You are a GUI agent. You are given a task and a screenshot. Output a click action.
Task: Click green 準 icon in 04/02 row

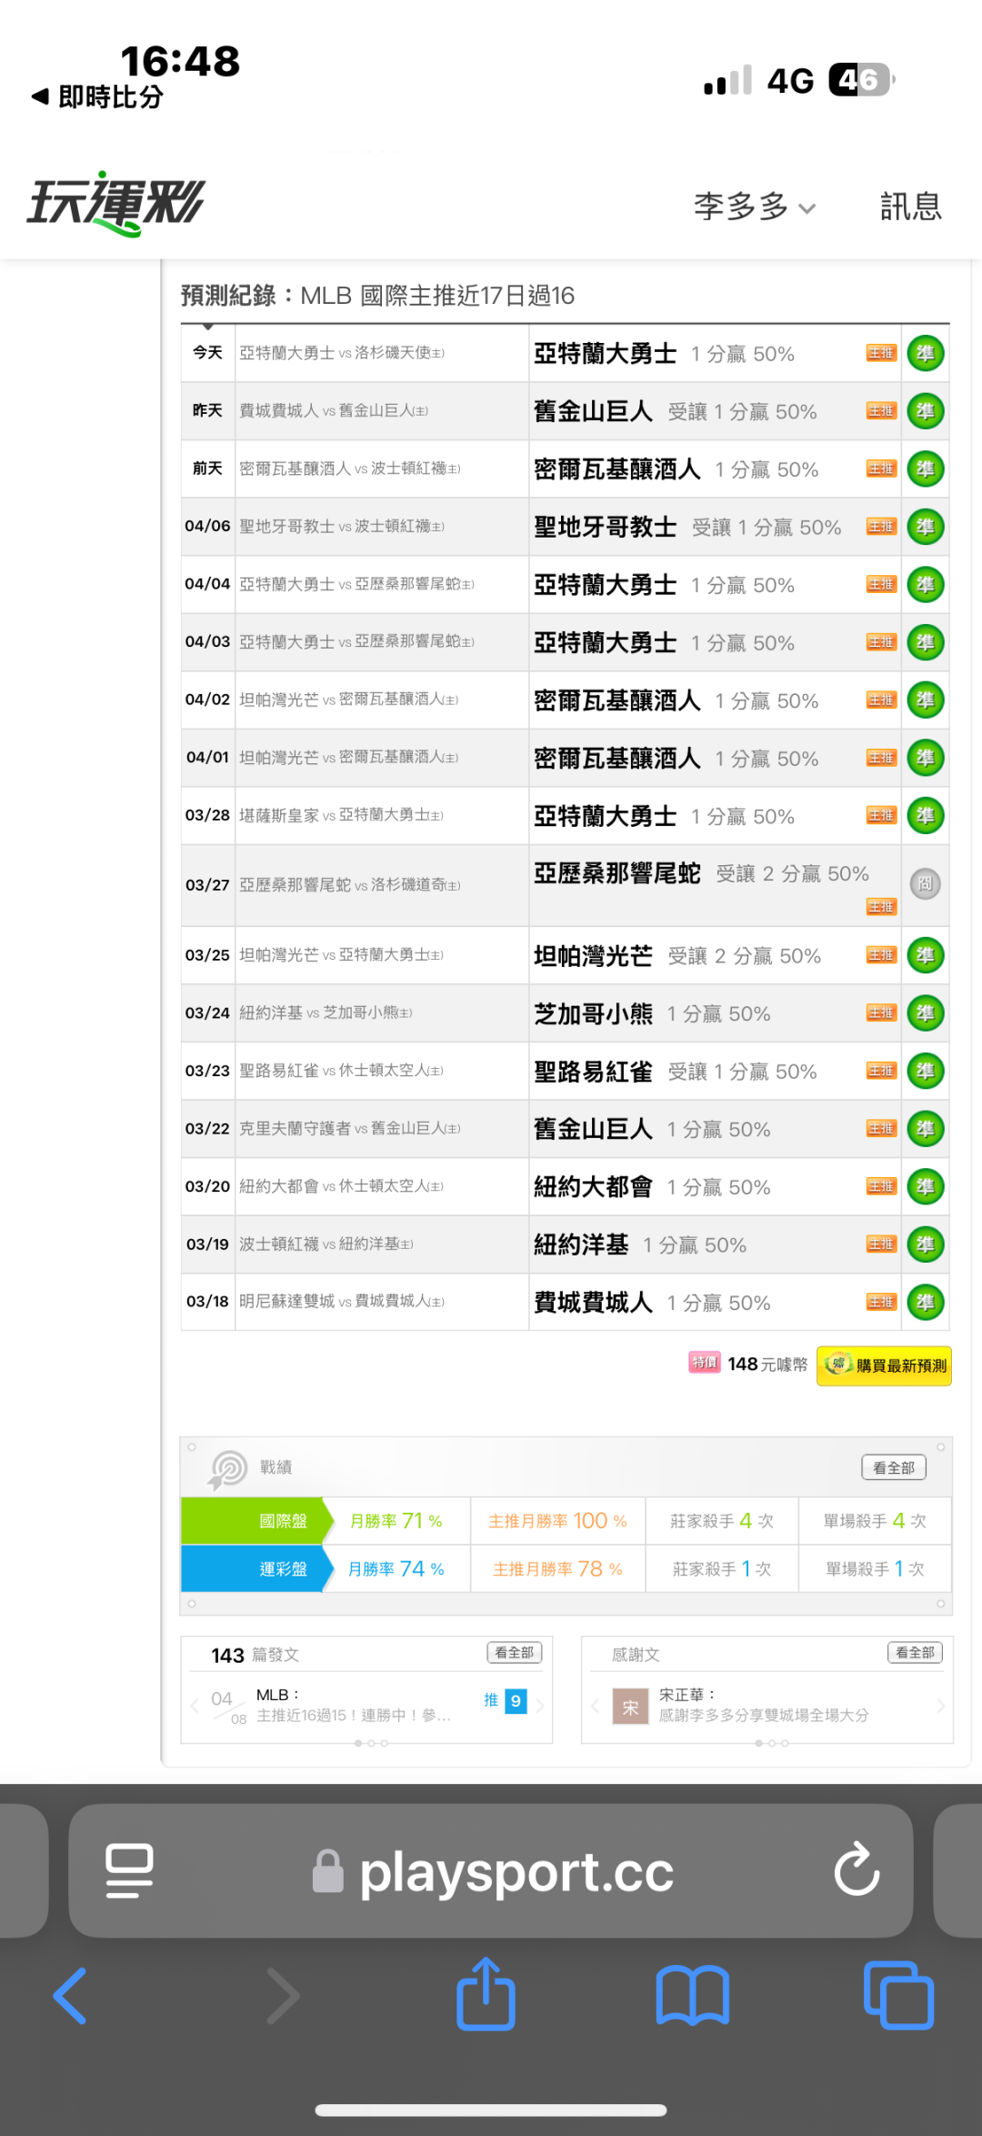click(926, 700)
